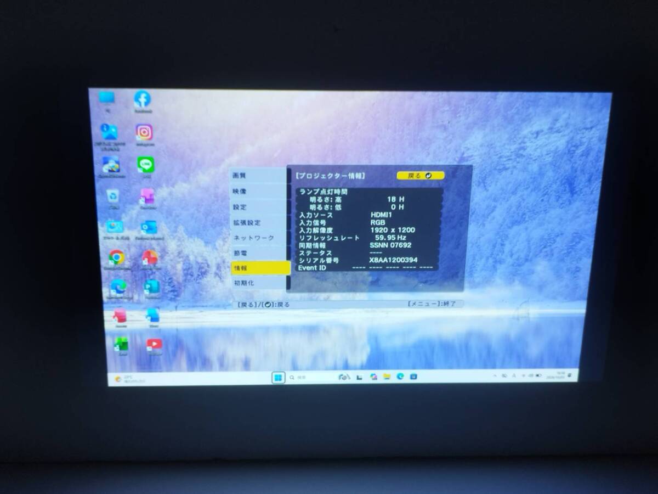Open the Instagram desktop shortcut
The width and height of the screenshot is (658, 494).
click(144, 132)
